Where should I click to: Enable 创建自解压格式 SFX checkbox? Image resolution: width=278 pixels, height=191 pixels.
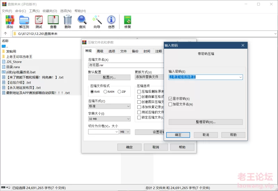(139, 97)
